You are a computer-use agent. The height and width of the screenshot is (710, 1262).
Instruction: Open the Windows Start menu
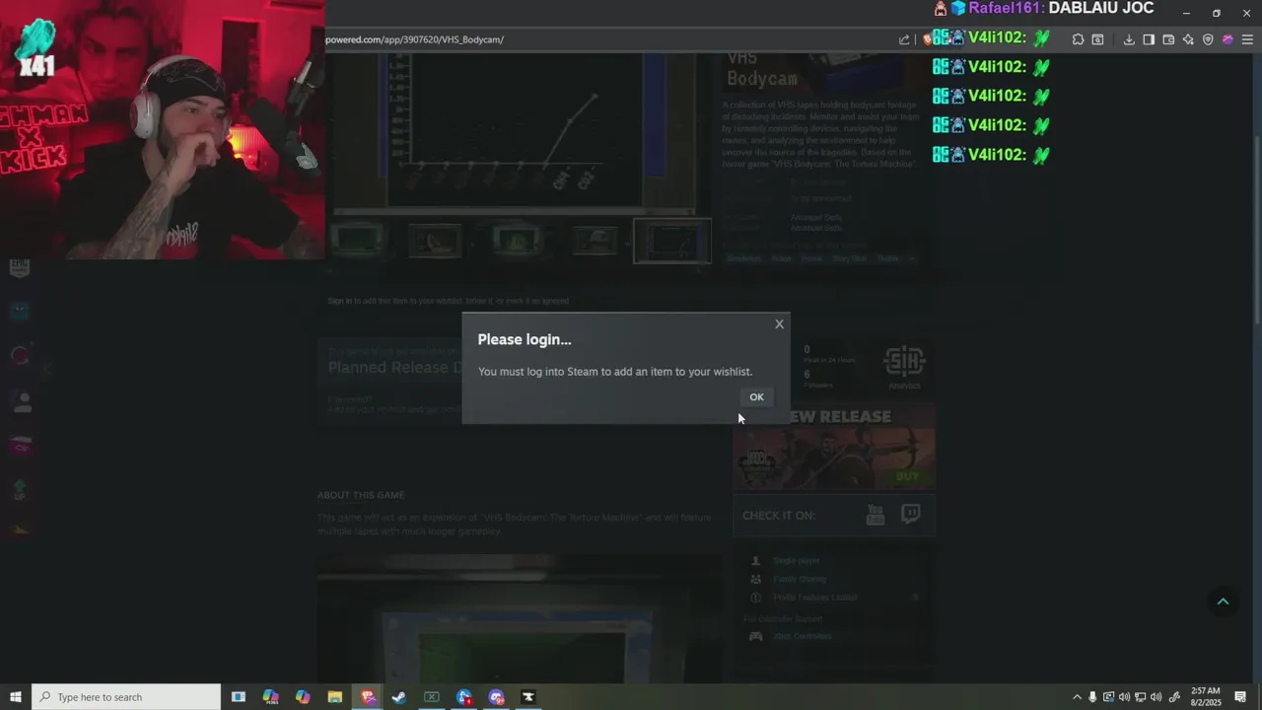coord(15,697)
